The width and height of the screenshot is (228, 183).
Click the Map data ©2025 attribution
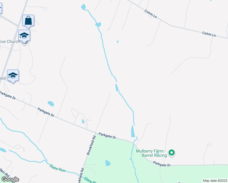point(215,181)
